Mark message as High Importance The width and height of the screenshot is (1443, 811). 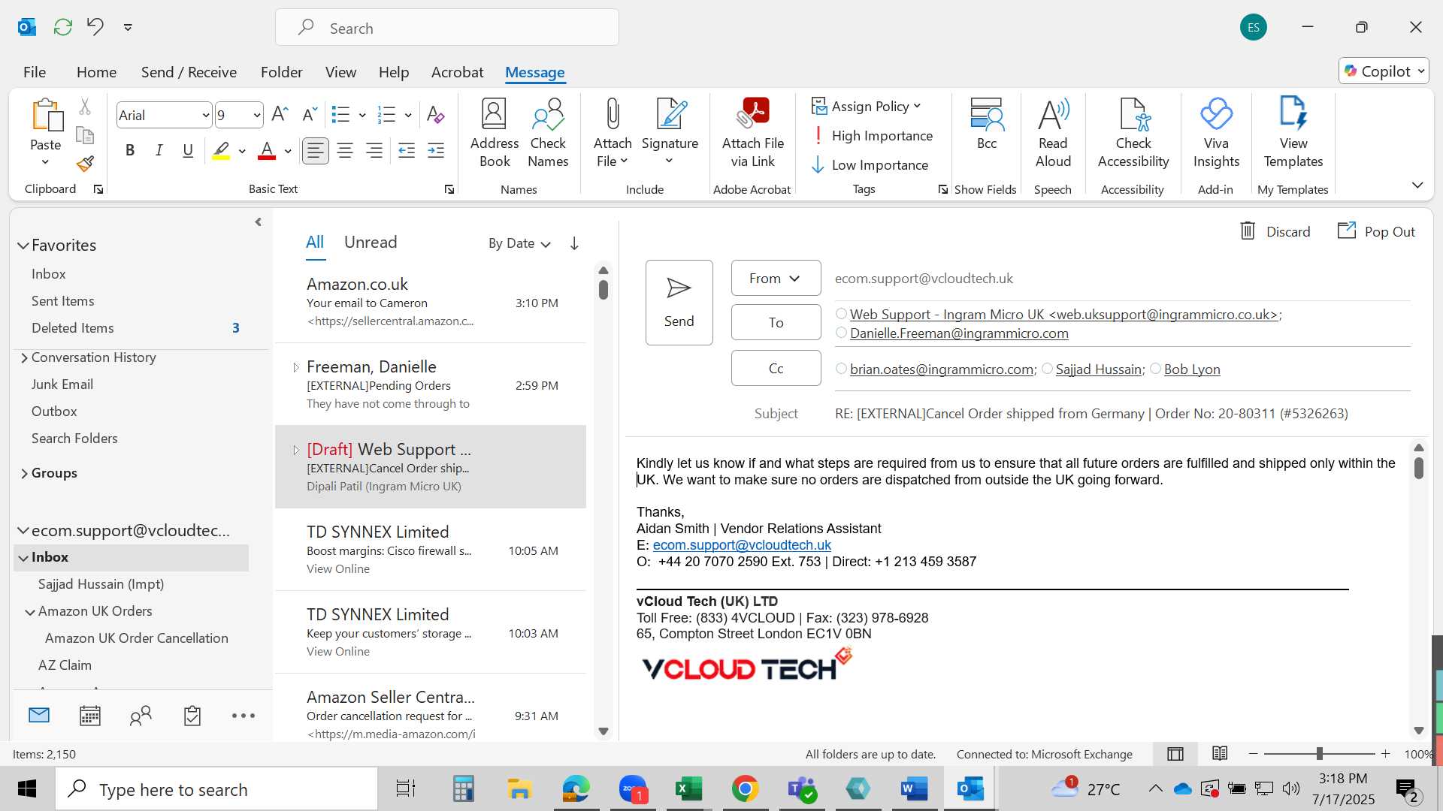pyautogui.click(x=873, y=136)
